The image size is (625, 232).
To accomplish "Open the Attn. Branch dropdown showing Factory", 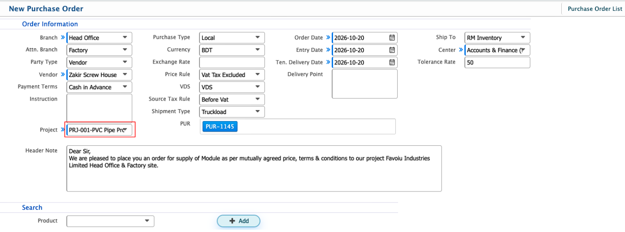I will tap(99, 50).
